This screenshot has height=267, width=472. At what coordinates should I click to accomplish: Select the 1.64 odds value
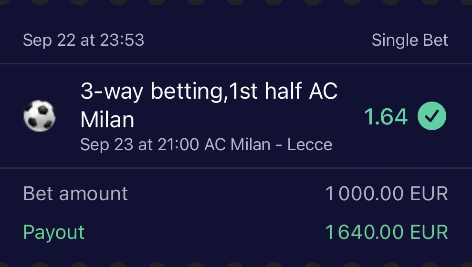pyautogui.click(x=386, y=117)
